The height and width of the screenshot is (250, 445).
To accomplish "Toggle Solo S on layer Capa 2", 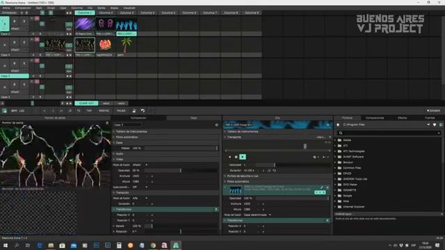I will [24, 84].
